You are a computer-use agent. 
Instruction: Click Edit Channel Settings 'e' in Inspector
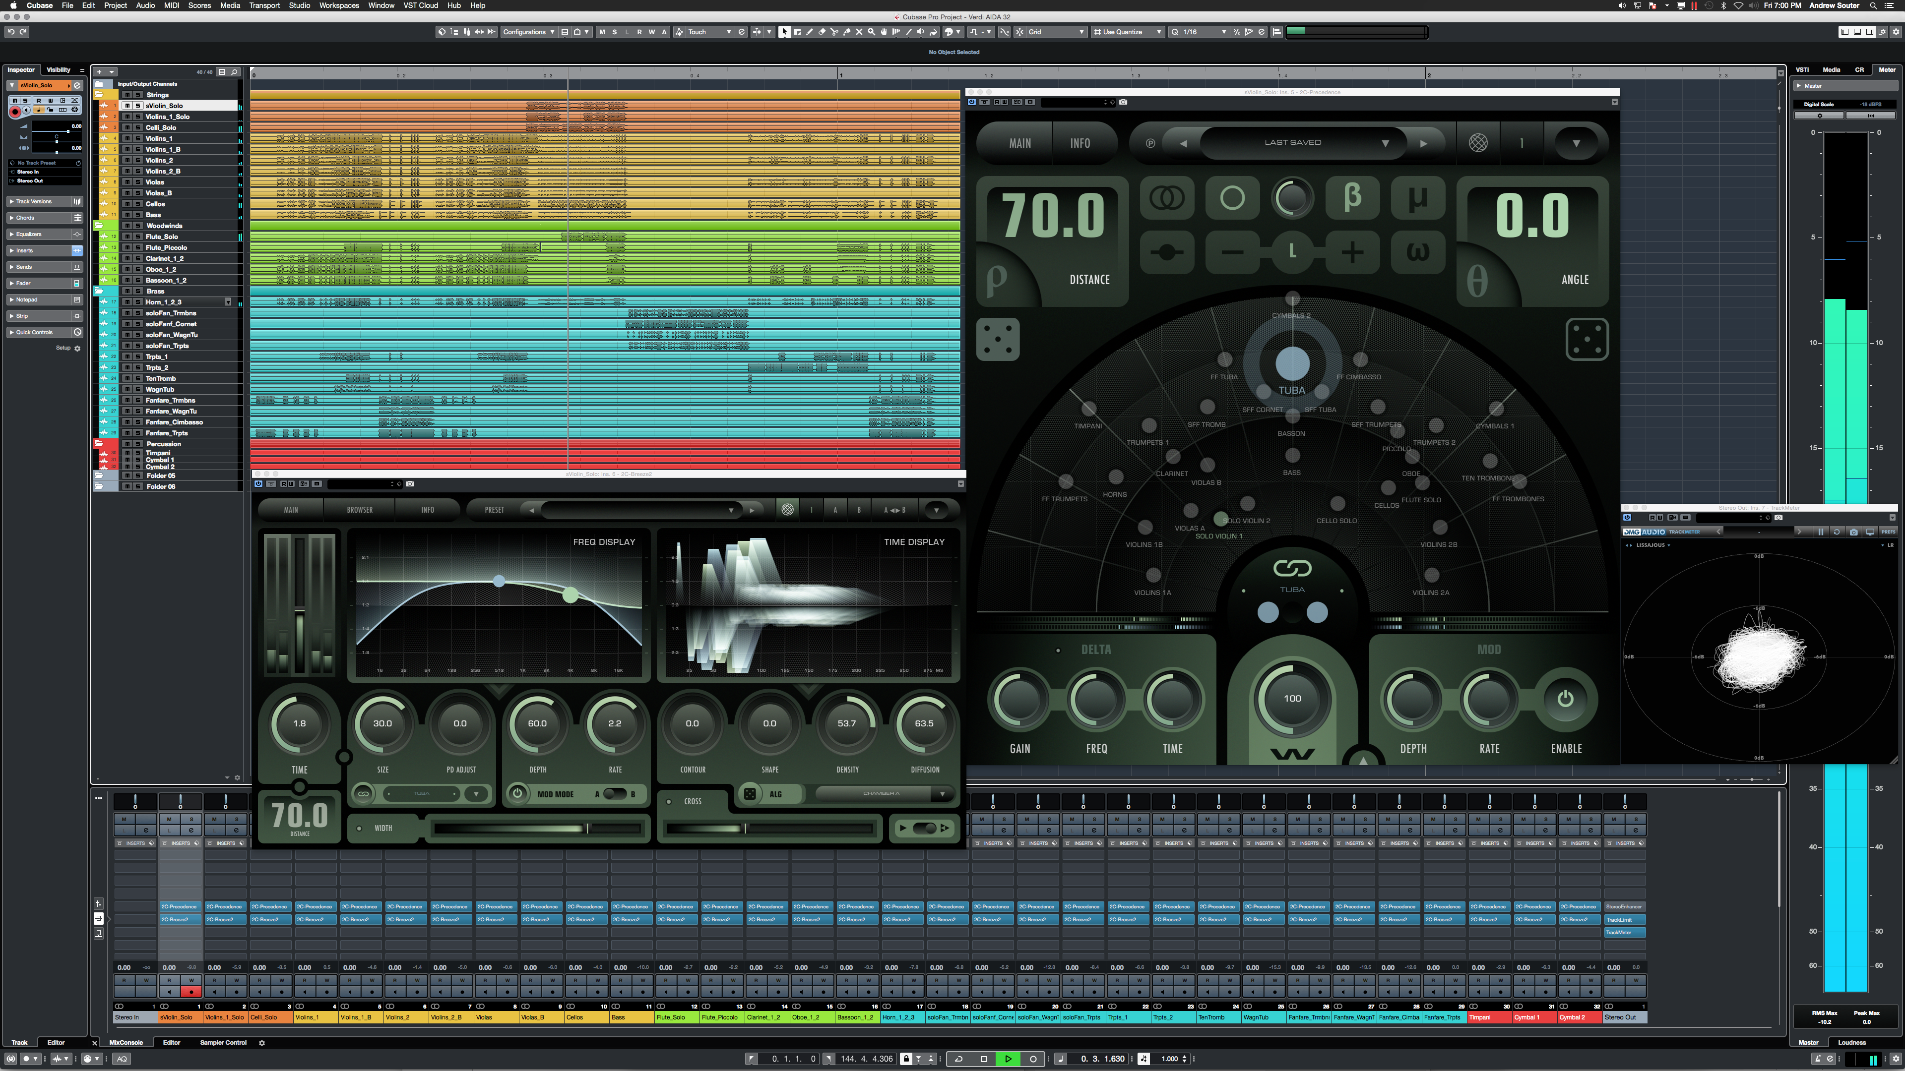click(x=78, y=86)
